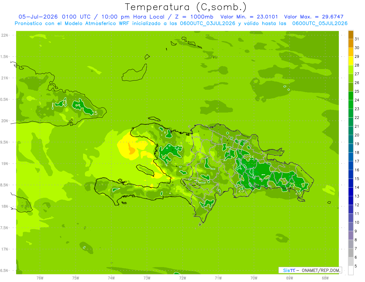Select the yellow swatch between 28 and 29
The width and height of the screenshot is (365, 282).
pos(351,61)
